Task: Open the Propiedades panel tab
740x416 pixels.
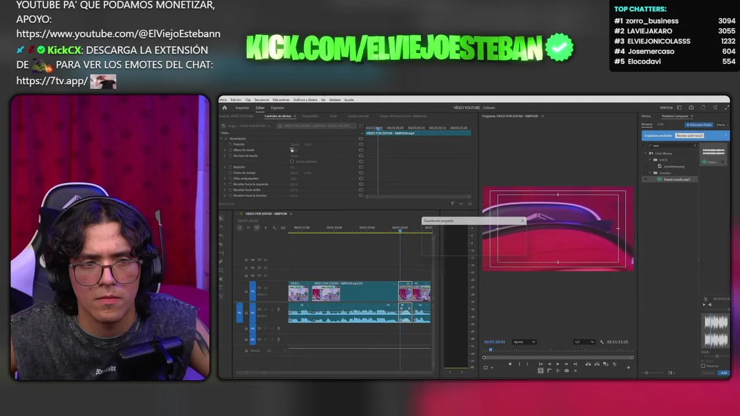Action: [310, 116]
